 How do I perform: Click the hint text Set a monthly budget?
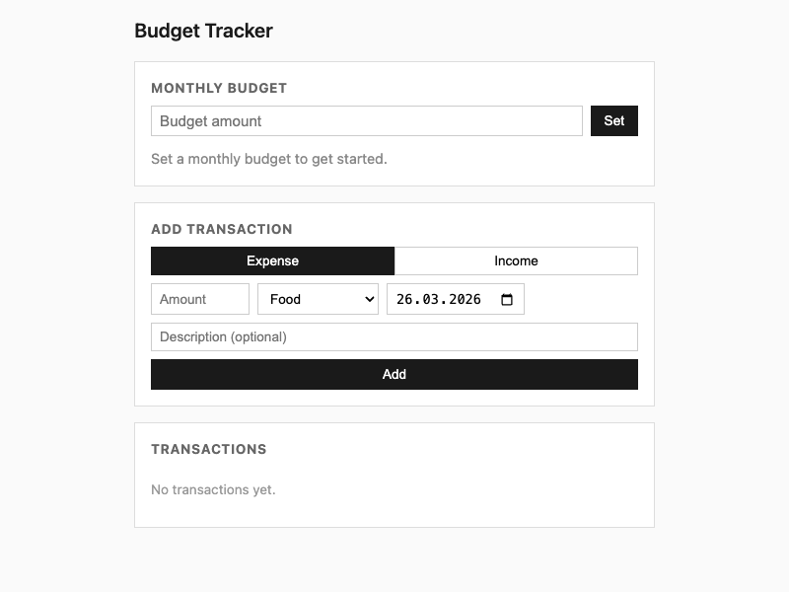[270, 158]
